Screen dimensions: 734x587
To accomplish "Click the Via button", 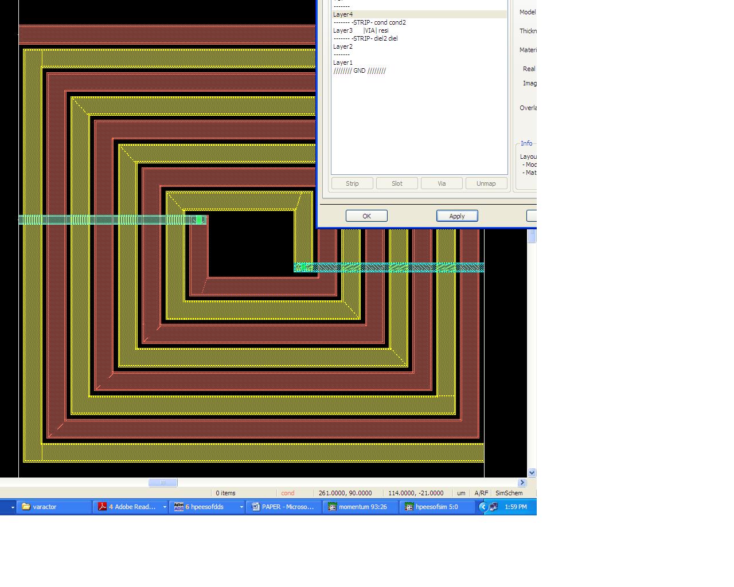I will (x=442, y=183).
